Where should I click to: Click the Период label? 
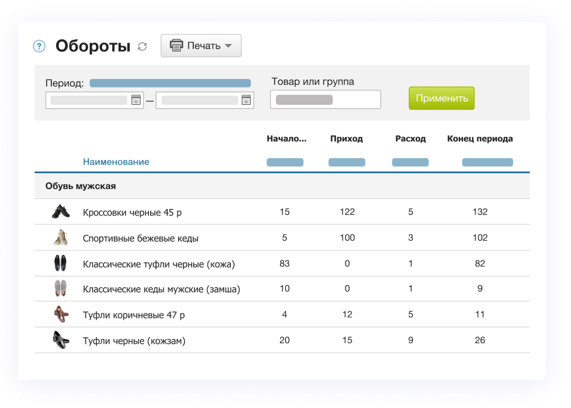coord(65,83)
